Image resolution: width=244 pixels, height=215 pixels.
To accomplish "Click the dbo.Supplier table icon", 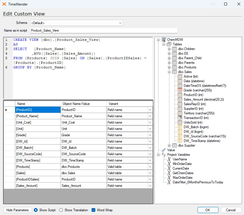I will point(175,145).
